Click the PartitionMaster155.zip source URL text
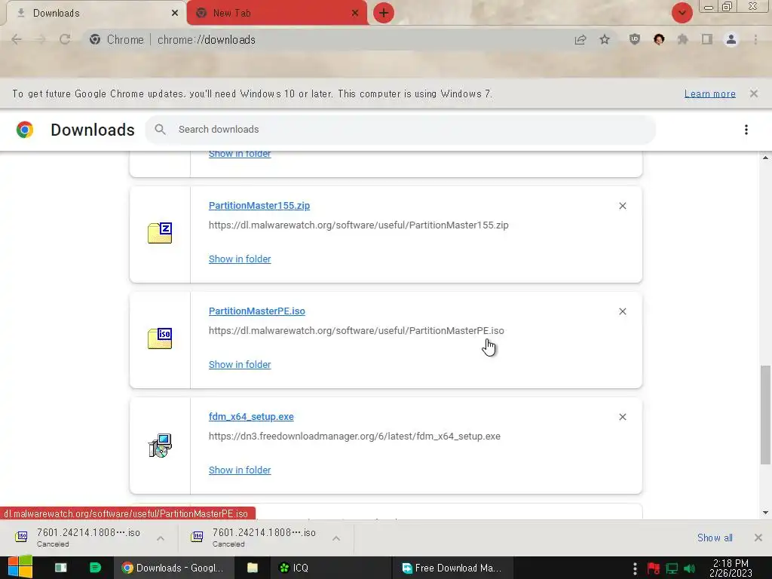Viewport: 772px width, 579px height. pyautogui.click(x=358, y=225)
